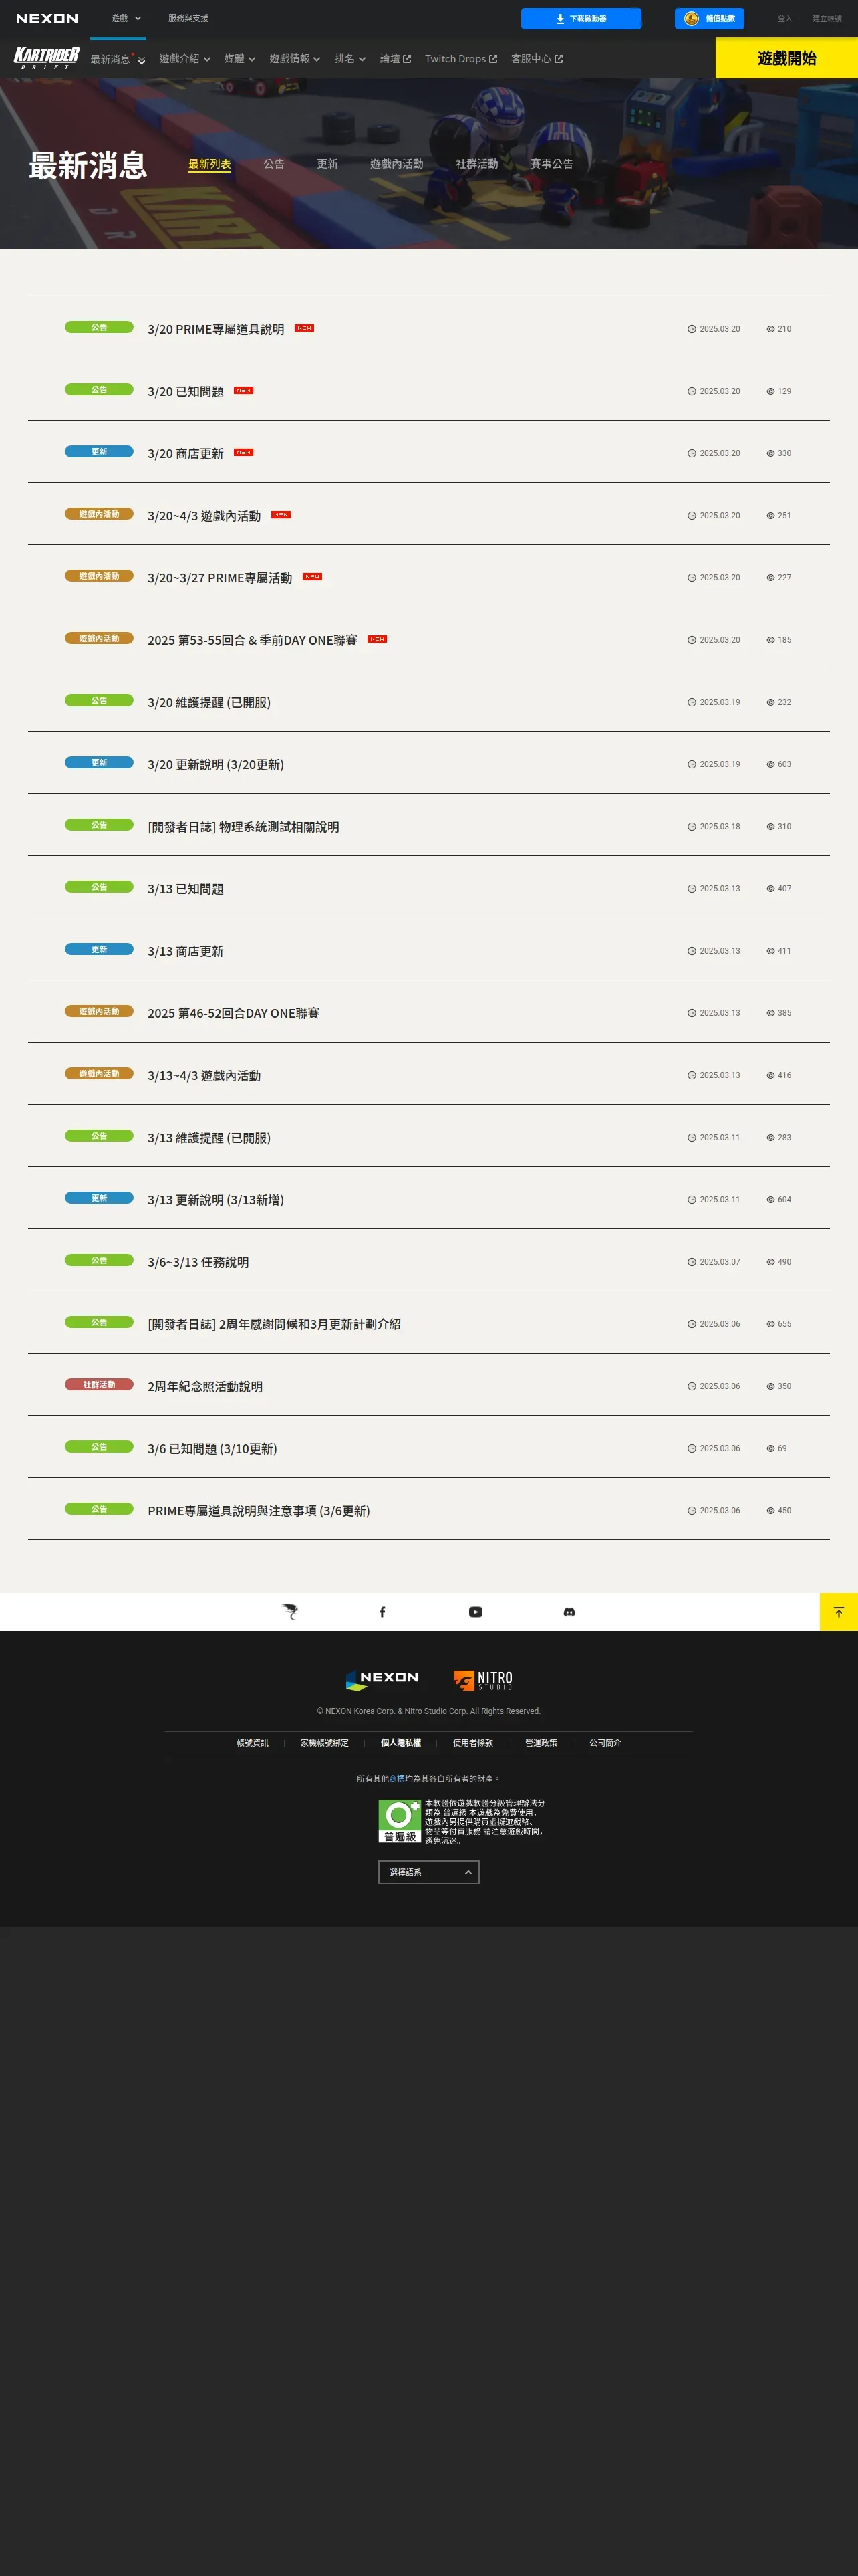The width and height of the screenshot is (858, 2576).
Task: Click the NEW badge beside 3/20 商店更新
Action: [x=244, y=452]
